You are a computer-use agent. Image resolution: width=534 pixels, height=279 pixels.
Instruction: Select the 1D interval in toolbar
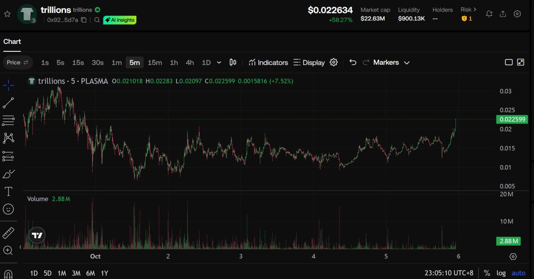(x=206, y=63)
